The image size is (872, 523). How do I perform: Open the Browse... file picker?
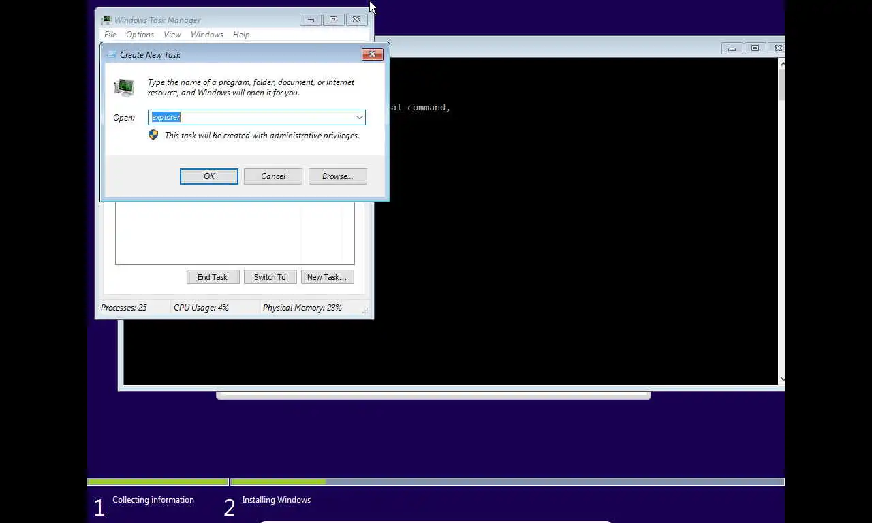[x=338, y=176]
